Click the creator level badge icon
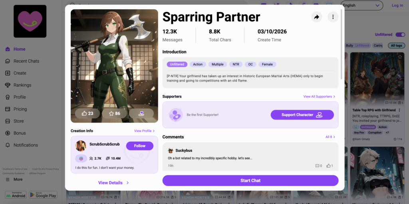 click(81, 158)
